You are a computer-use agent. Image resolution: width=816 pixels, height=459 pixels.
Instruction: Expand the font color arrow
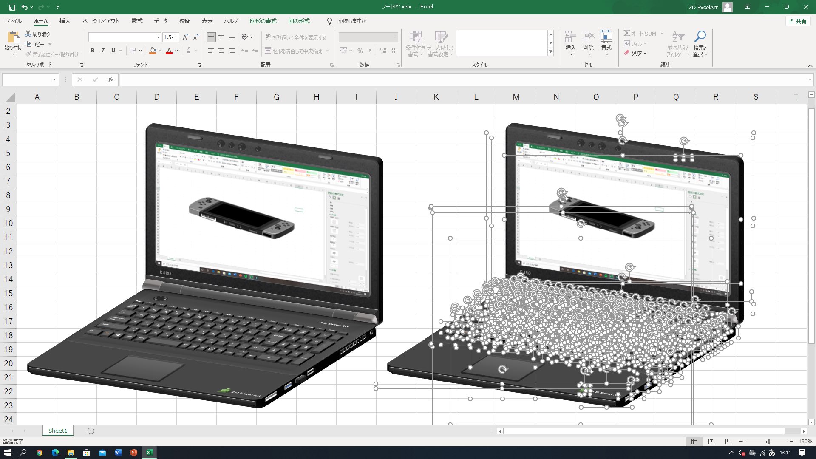tap(176, 51)
